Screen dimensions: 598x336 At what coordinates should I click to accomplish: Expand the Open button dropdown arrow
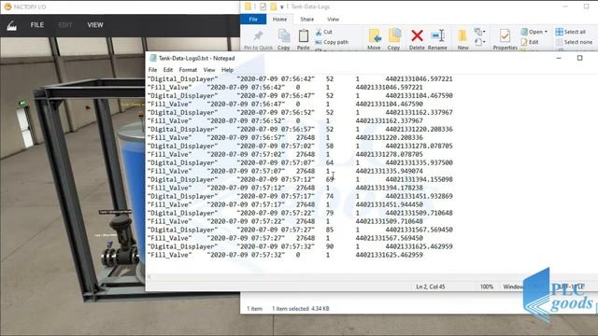pos(546,32)
